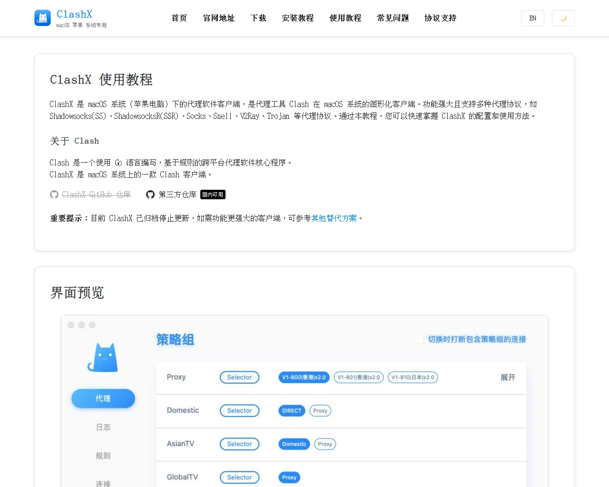Go to the 协议支持 nav item
Screen dimensions: 609x487
coord(441,18)
